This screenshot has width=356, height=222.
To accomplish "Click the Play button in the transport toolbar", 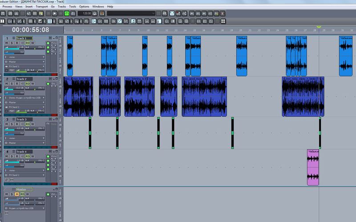I will [x=54, y=13].
